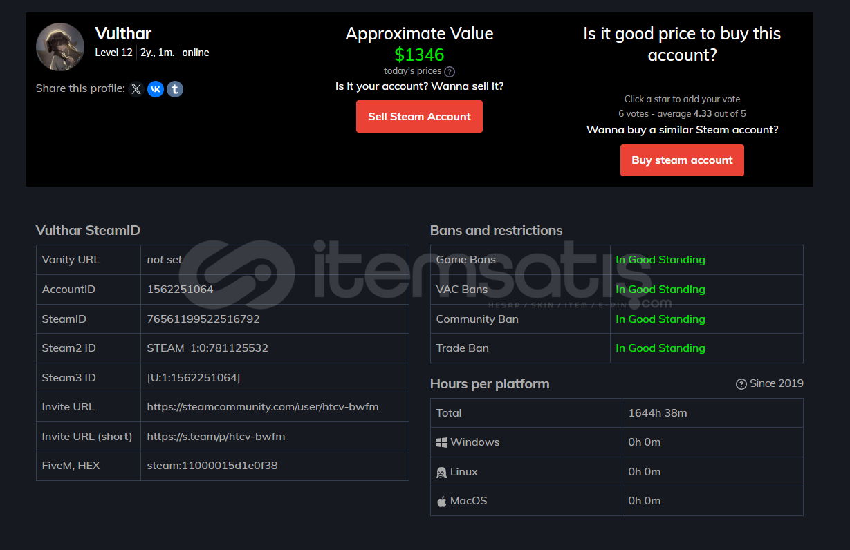Click the 'Level 12' label
Image resolution: width=850 pixels, height=550 pixels.
[x=113, y=53]
